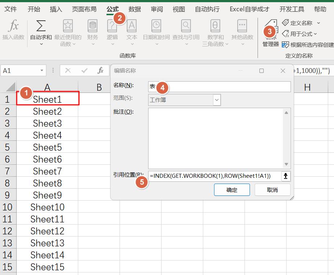Select row 5 header
The width and height of the screenshot is (334, 275).
click(8, 147)
